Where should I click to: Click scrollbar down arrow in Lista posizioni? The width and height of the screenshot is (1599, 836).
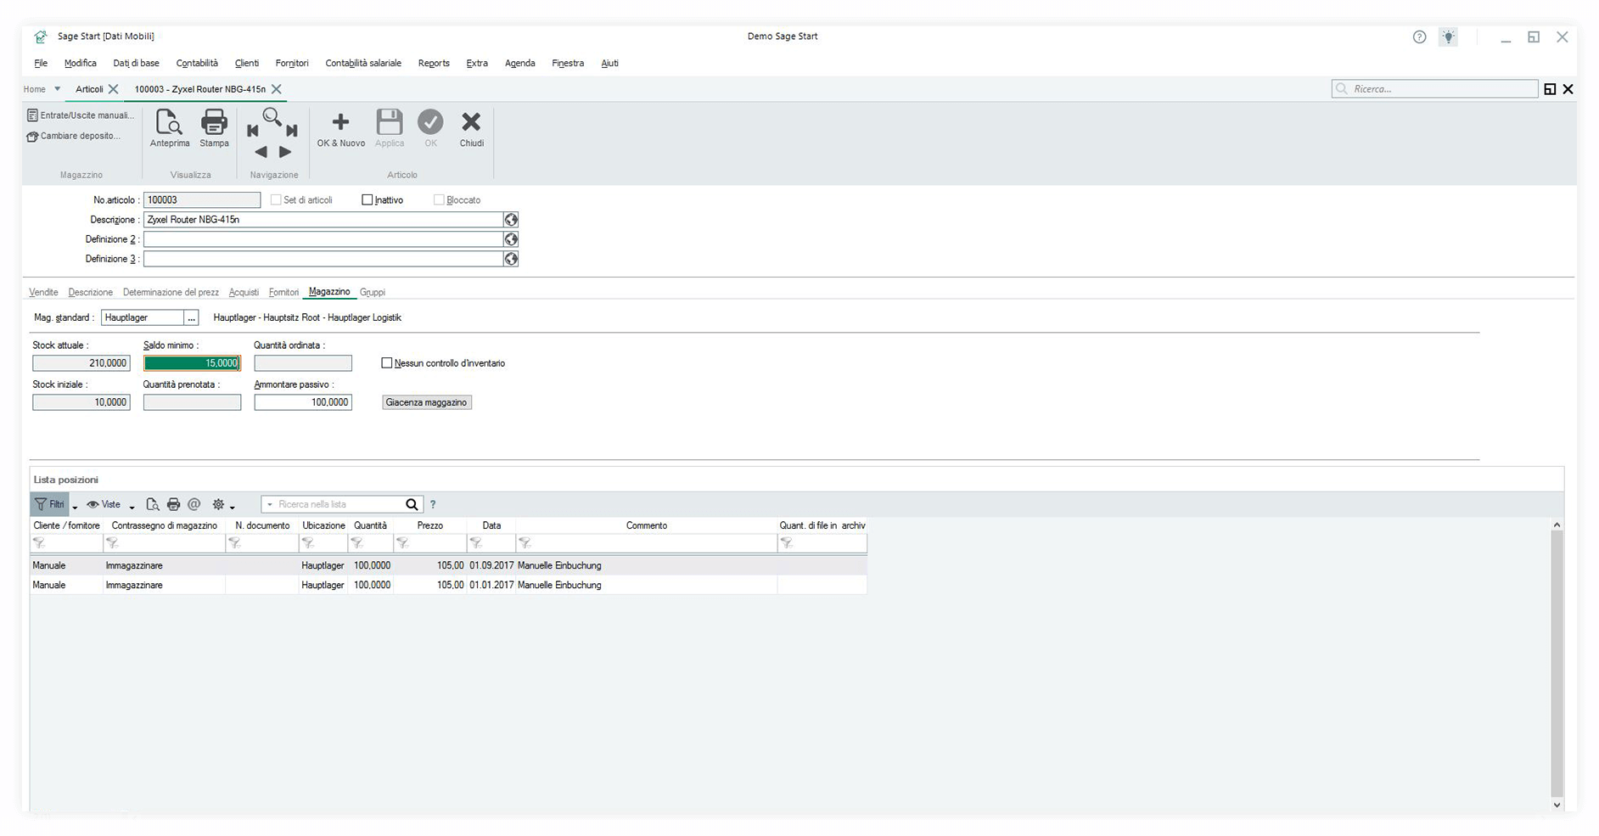(x=1557, y=805)
